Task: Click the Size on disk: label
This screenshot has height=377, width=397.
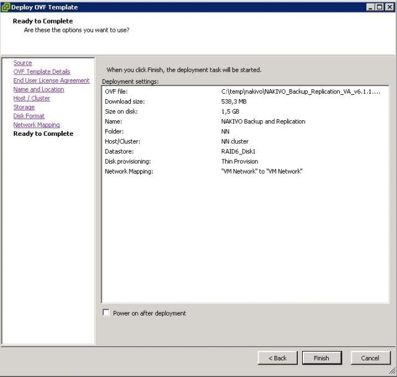Action: 121,112
